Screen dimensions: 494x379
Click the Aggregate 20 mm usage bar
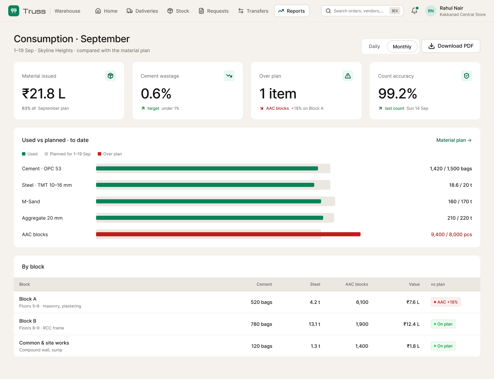pyautogui.click(x=210, y=218)
